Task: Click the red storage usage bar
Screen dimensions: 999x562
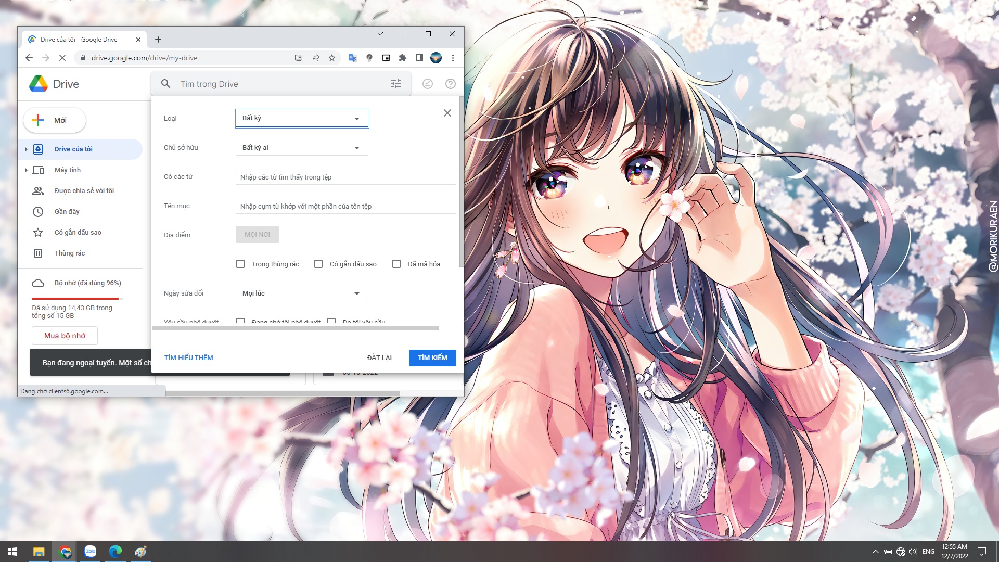Action: [76, 299]
